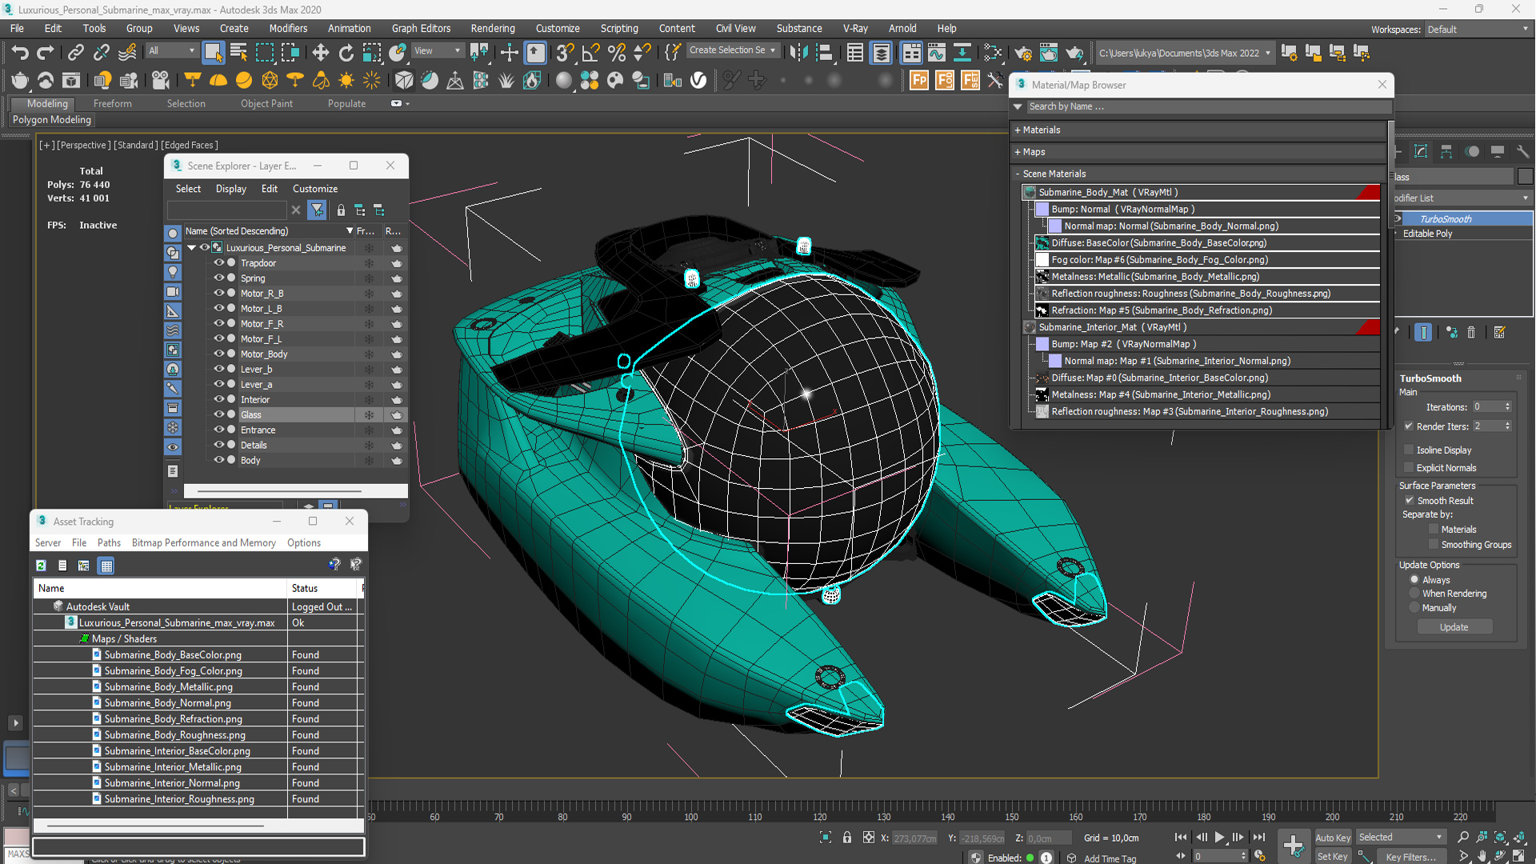Click the Scene Explorer filter funnel icon
Image resolution: width=1536 pixels, height=864 pixels.
[318, 210]
